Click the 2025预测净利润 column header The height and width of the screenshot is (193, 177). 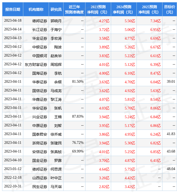coord(149,9)
